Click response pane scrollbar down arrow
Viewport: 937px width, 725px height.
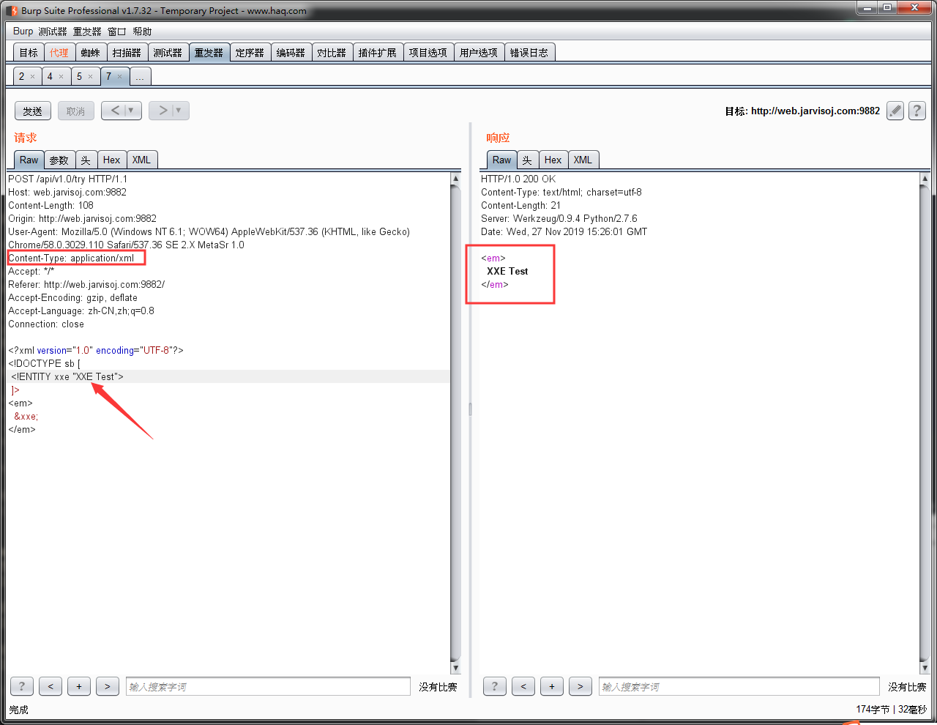[x=925, y=668]
